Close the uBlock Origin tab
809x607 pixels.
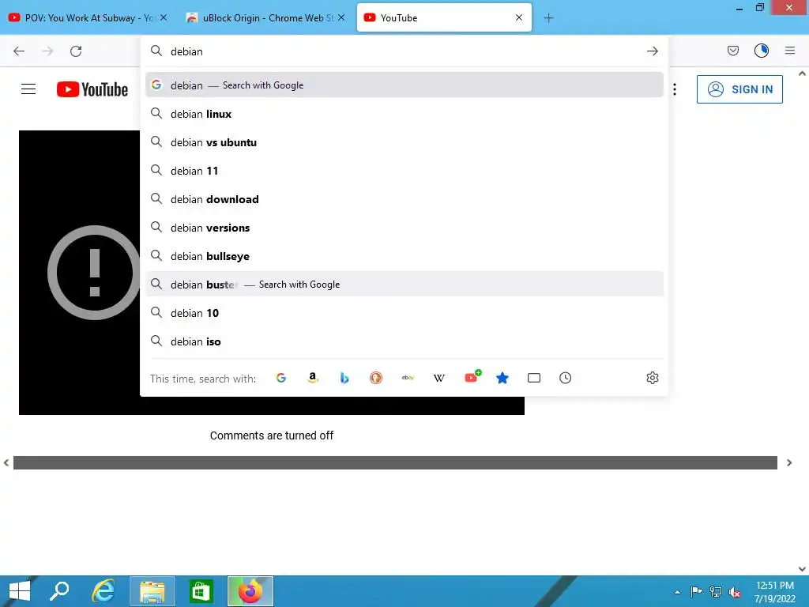point(341,17)
